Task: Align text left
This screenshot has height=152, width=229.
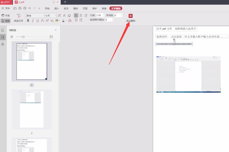Action: 76,15
